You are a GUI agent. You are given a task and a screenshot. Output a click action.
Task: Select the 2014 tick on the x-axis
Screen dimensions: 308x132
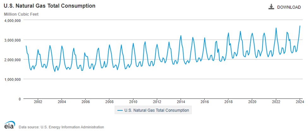pos(181,102)
